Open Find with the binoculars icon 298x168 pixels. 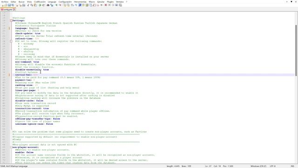pyautogui.click(x=48, y=5)
